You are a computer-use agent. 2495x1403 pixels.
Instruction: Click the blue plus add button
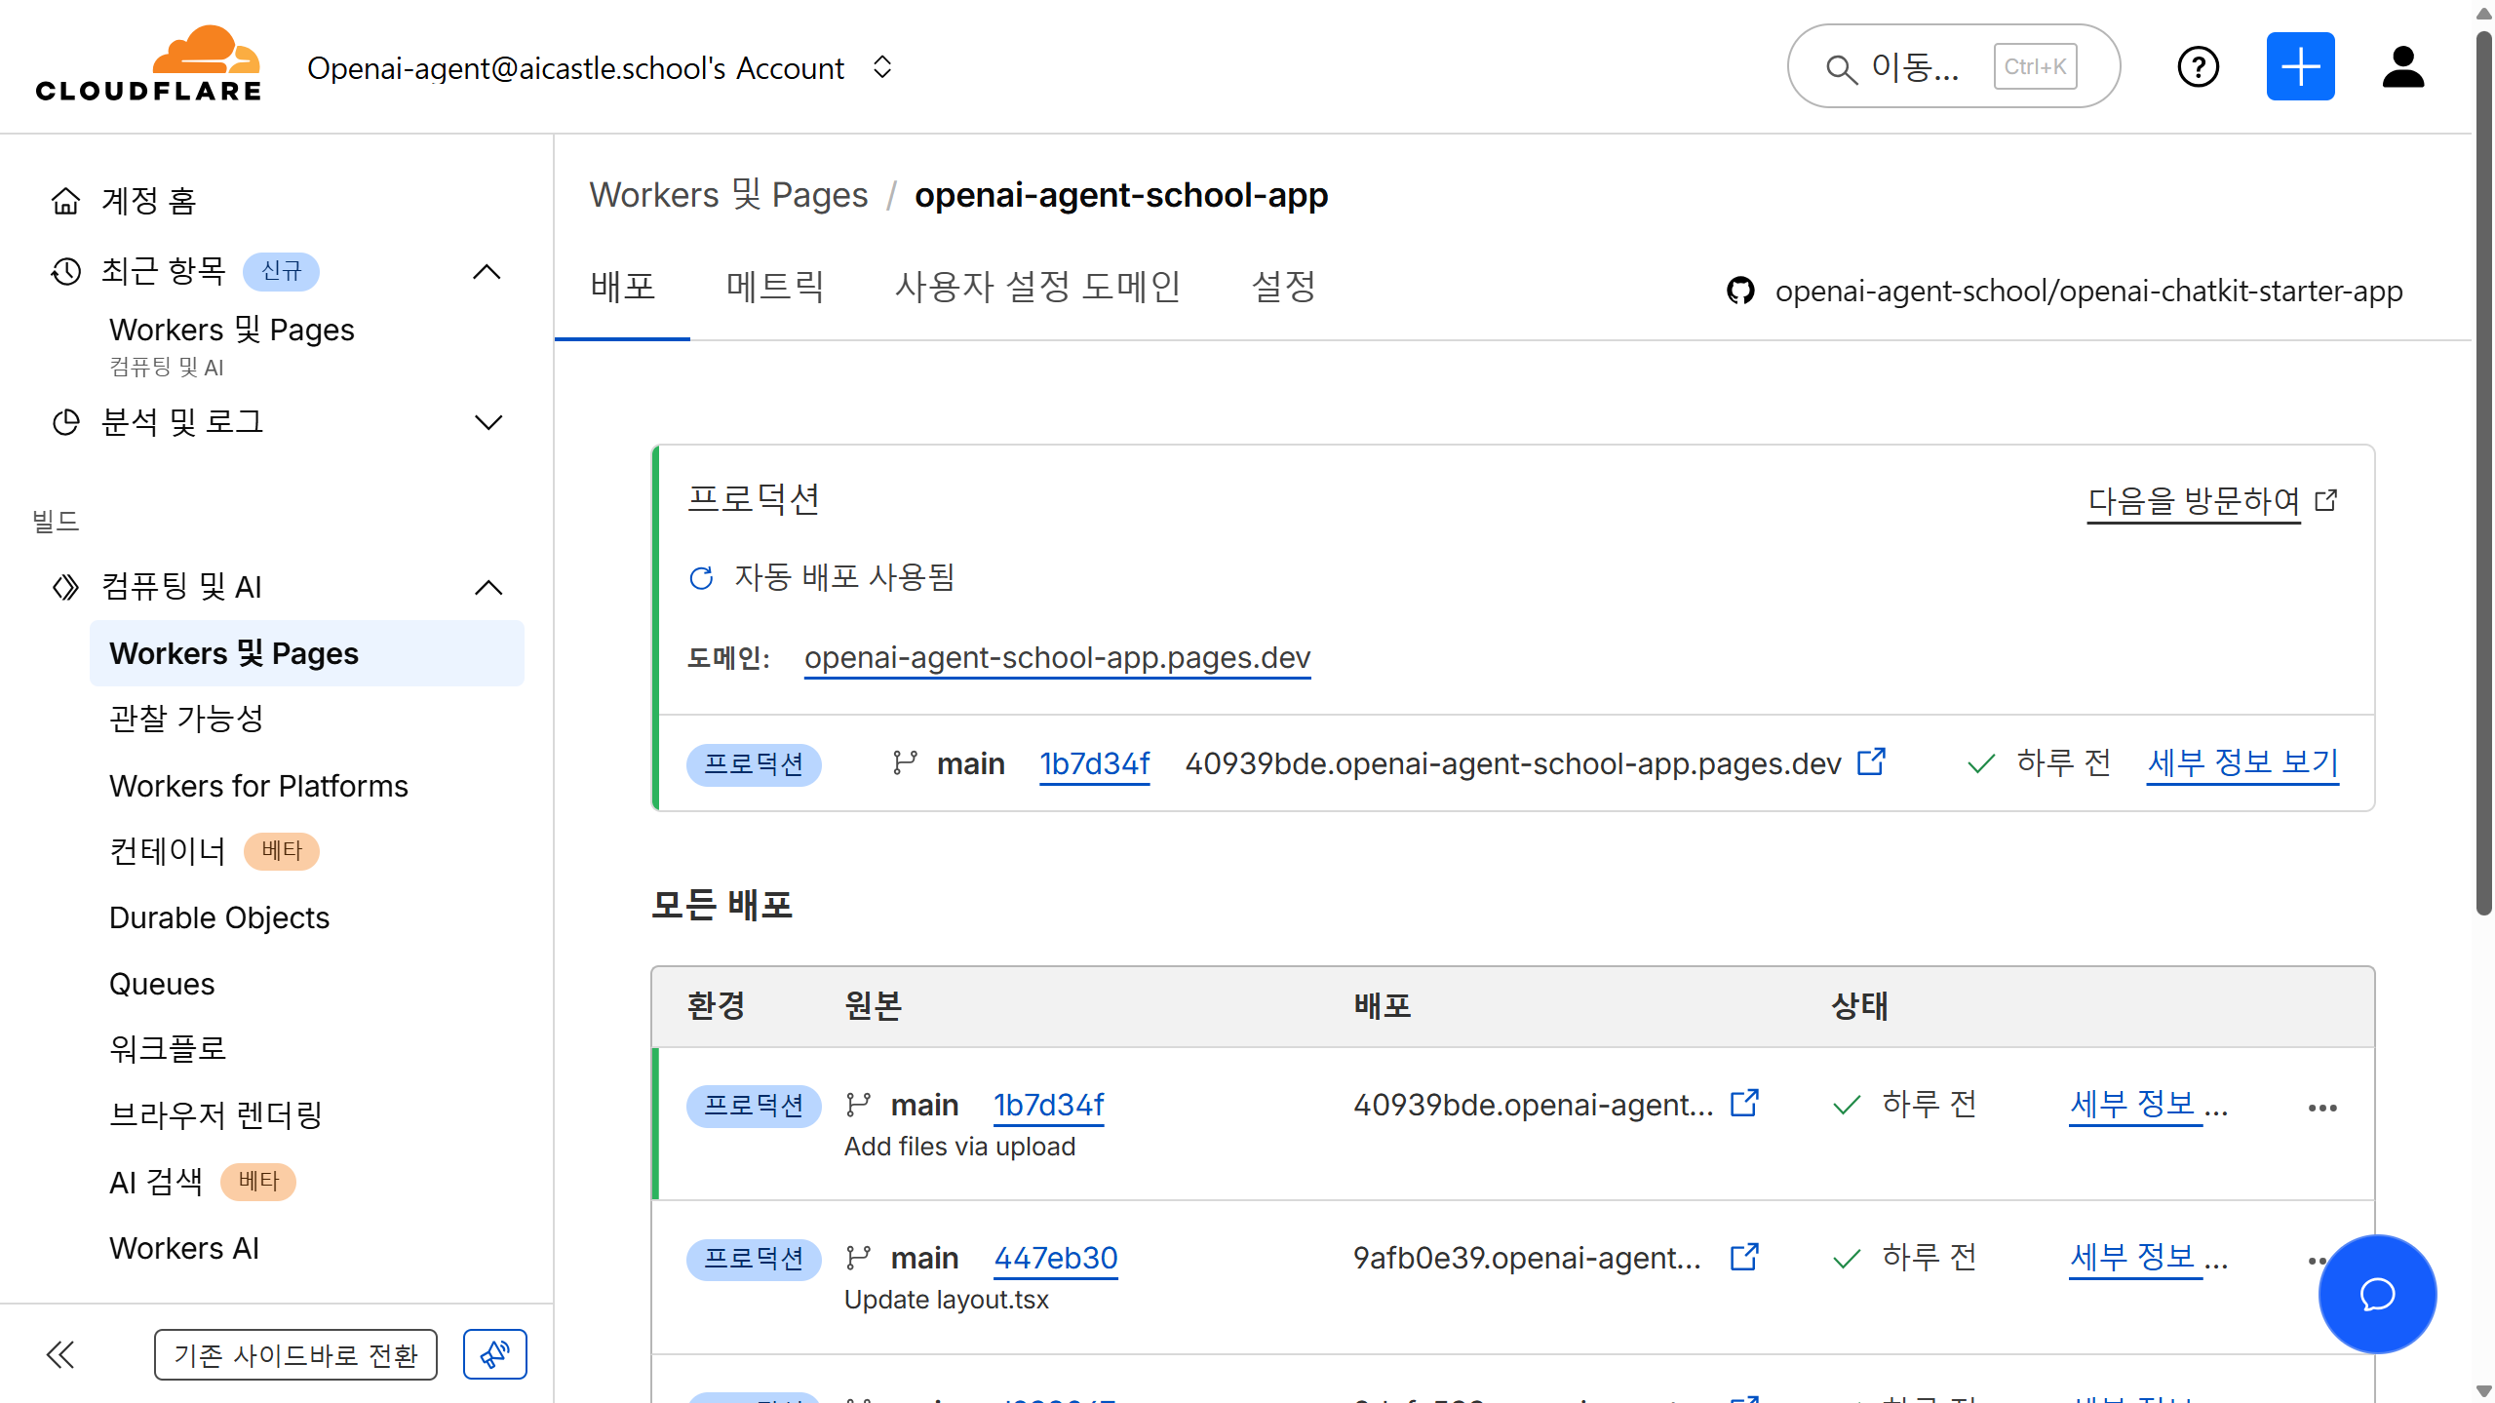pos(2300,67)
